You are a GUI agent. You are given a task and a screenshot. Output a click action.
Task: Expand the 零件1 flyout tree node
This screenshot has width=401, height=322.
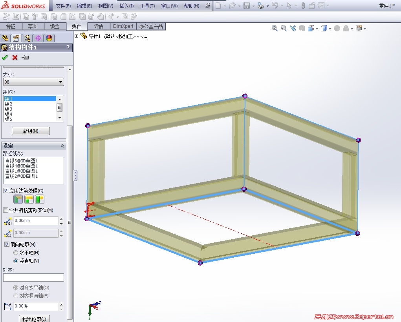(77, 36)
